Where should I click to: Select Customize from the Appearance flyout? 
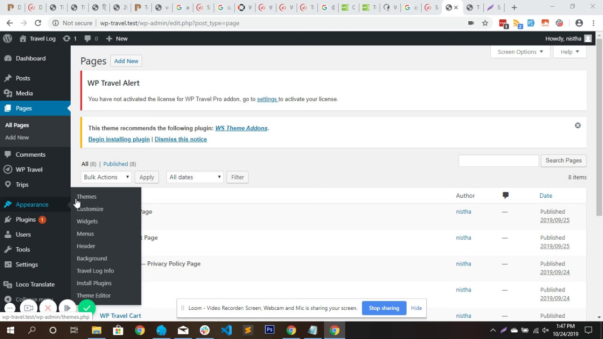coord(90,209)
